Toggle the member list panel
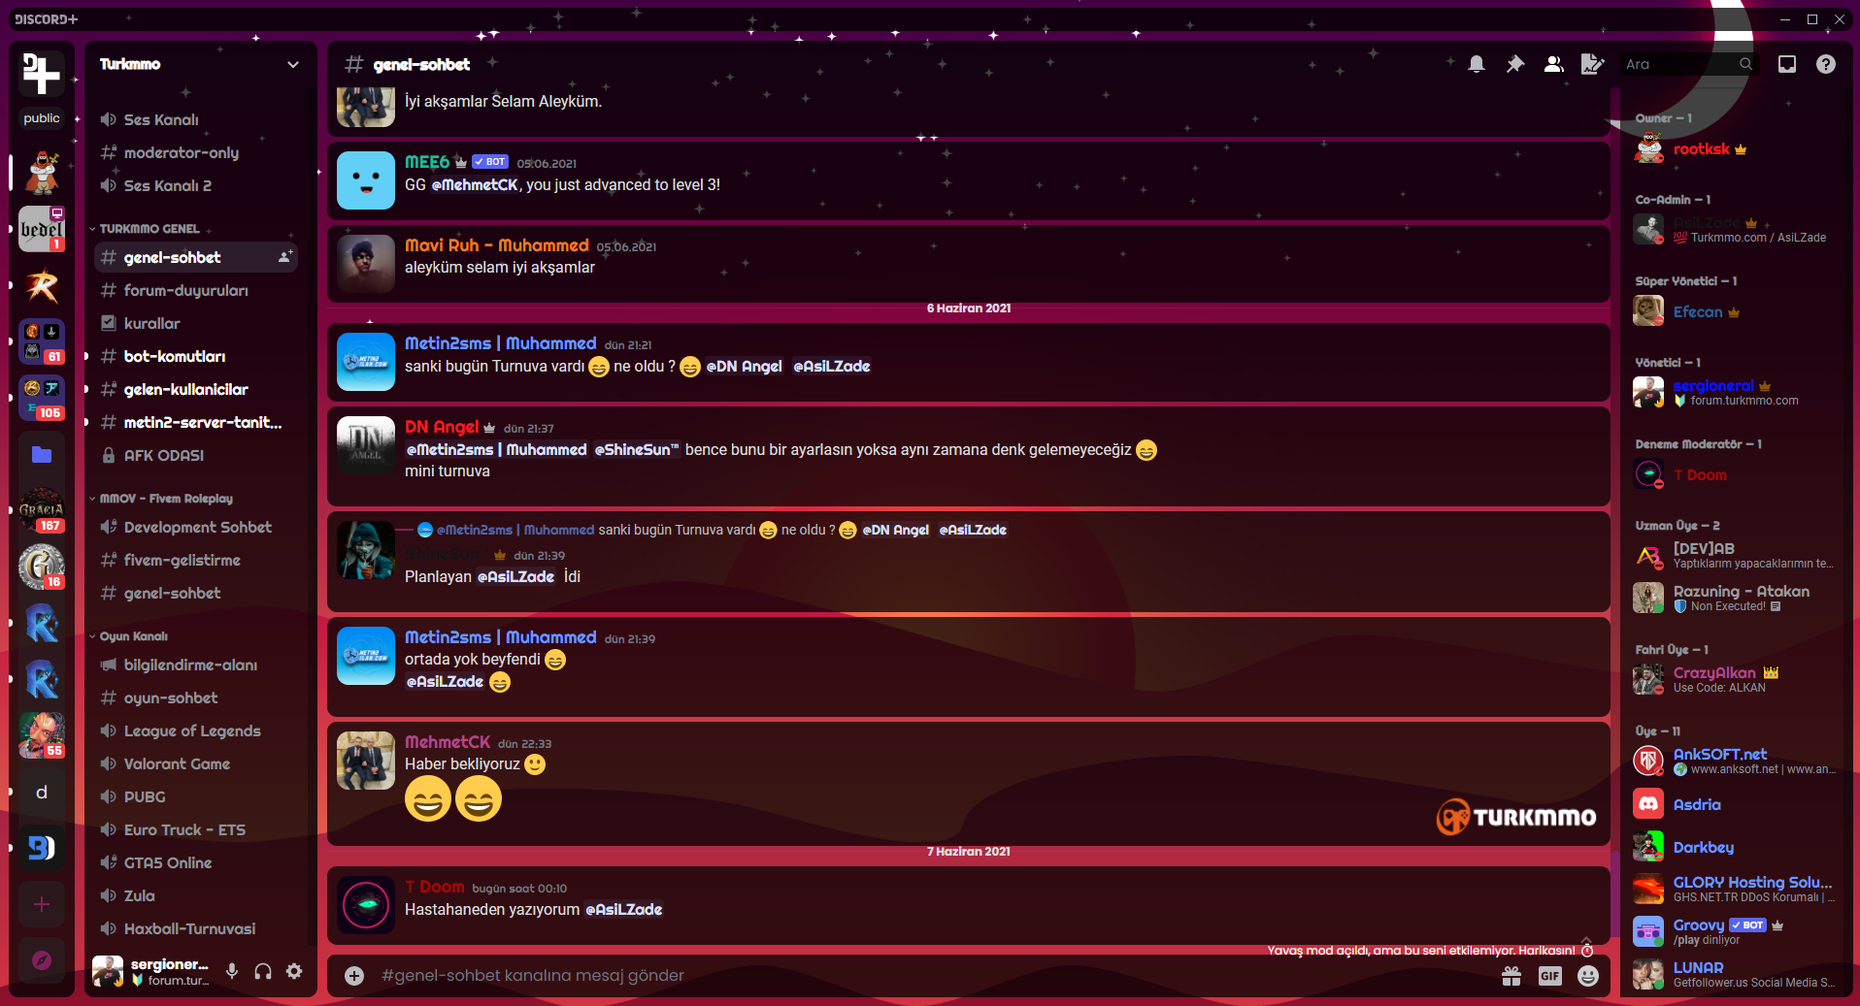 1553,64
